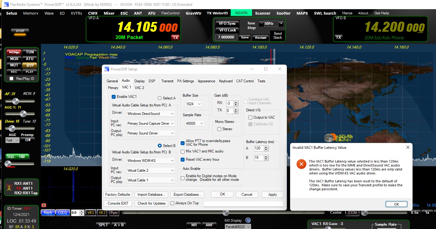Click the VFO Sync button

(228, 24)
